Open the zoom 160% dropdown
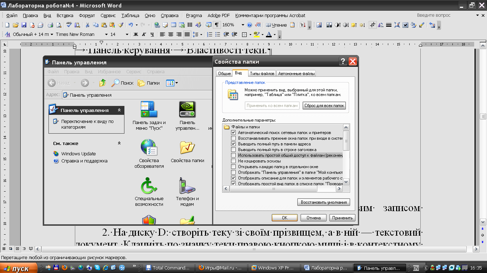 point(243,25)
